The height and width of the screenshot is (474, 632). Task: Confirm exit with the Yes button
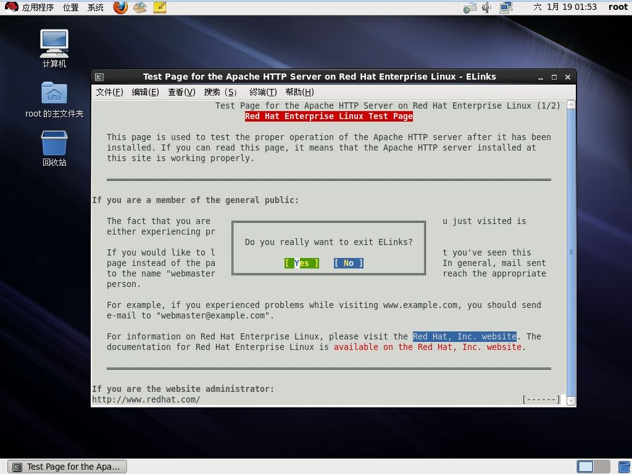click(x=301, y=263)
